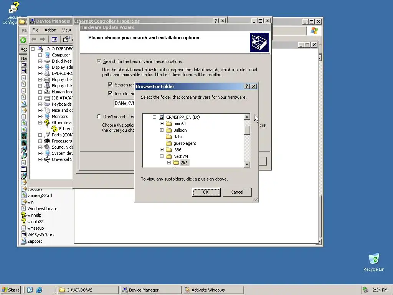Collapse the LOLO computer root node
Screen dimensions: 393x295
(x=33, y=49)
